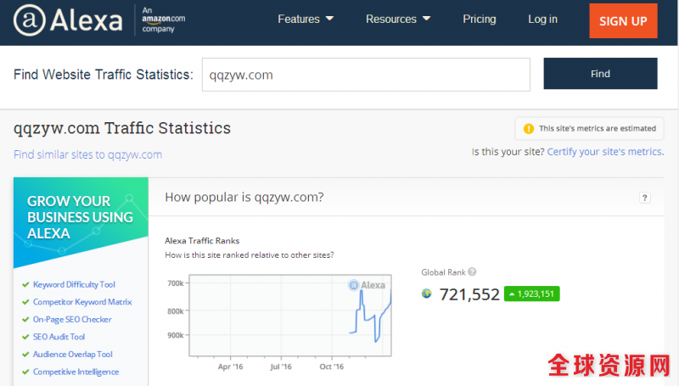This screenshot has width=679, height=386.
Task: Click the question mark help icon
Action: pos(645,198)
